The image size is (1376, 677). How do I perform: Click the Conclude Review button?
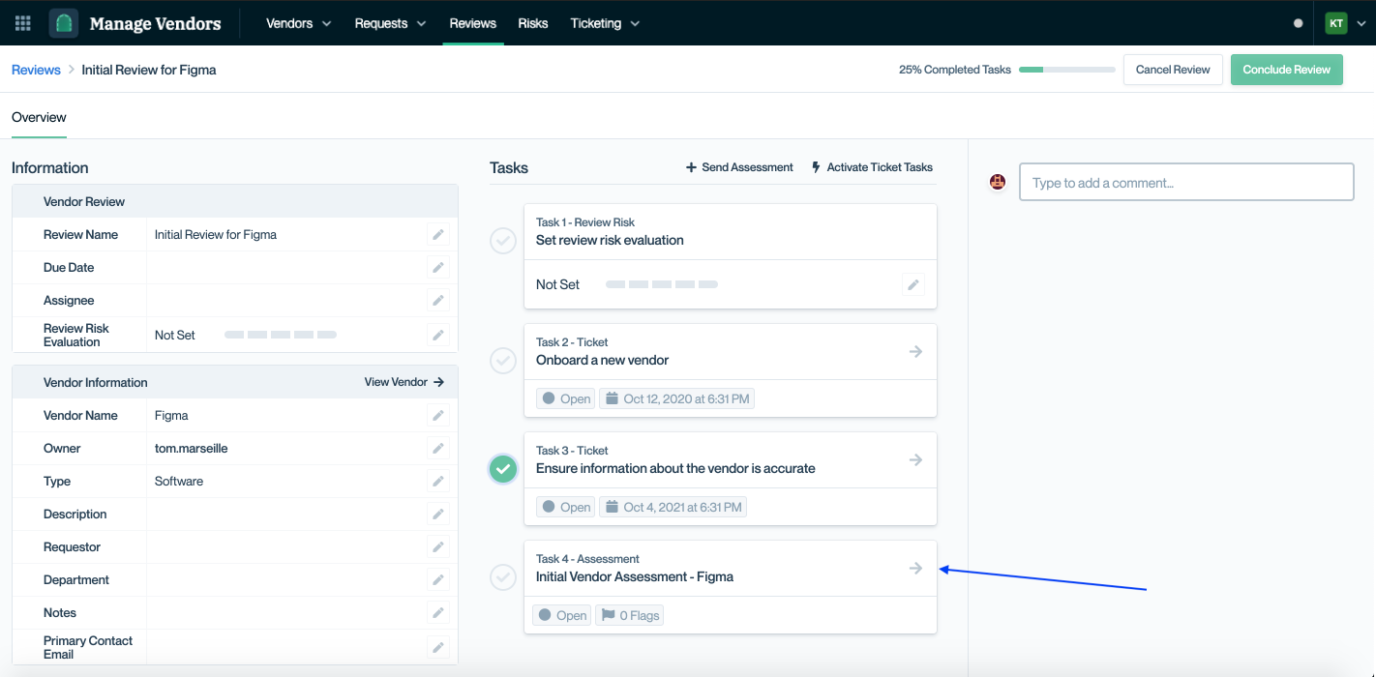click(x=1287, y=70)
